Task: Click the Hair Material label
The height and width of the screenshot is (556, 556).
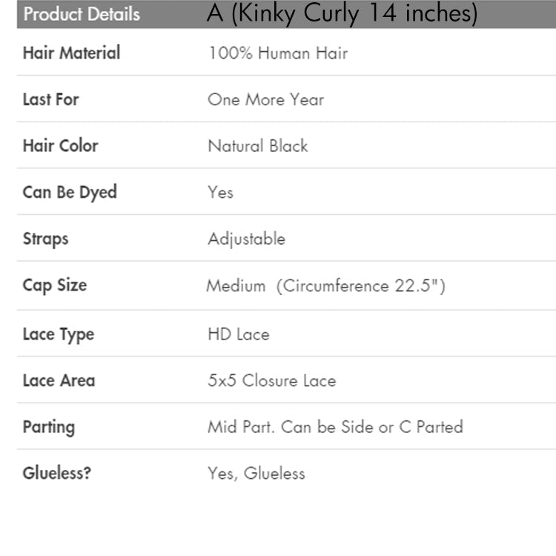Action: (71, 53)
